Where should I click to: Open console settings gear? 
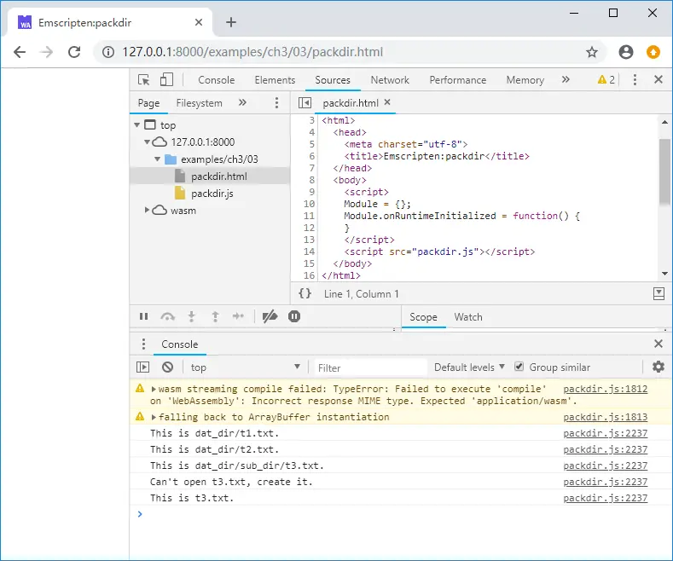[658, 367]
